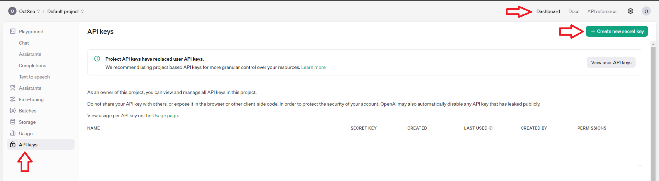Click the Batches icon in sidebar
This screenshot has width=659, height=181.
13,111
